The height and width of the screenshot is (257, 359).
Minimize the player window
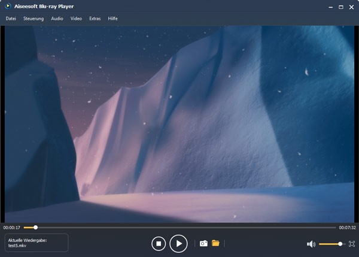pos(330,7)
